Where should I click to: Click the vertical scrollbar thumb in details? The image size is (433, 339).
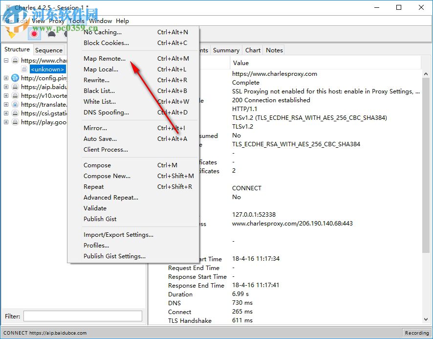click(426, 165)
